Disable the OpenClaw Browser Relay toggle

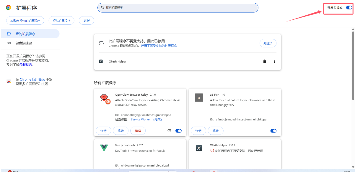[x=178, y=131]
